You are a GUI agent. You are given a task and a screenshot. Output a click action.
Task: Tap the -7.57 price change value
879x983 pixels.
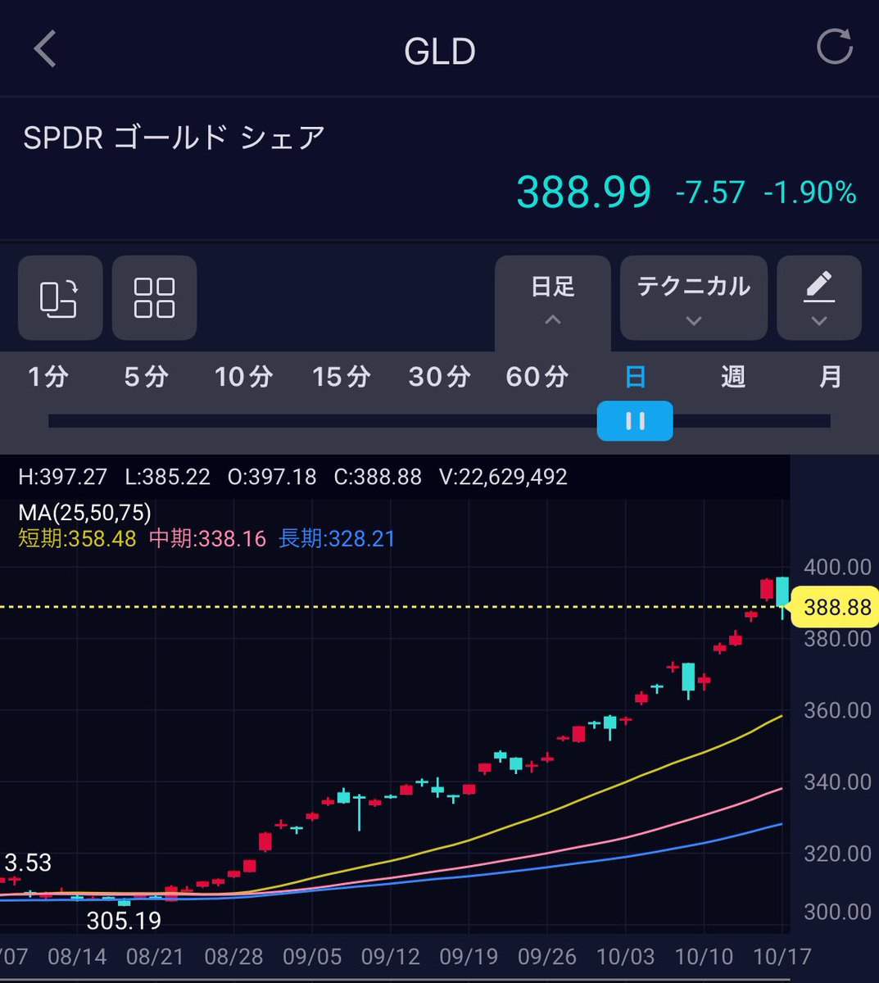tap(710, 193)
